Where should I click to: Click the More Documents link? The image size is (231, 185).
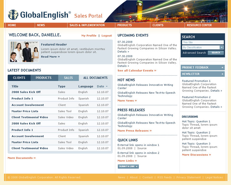tap(22, 158)
